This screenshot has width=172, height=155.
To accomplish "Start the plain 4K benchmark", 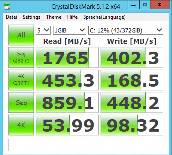I will click(x=21, y=125).
